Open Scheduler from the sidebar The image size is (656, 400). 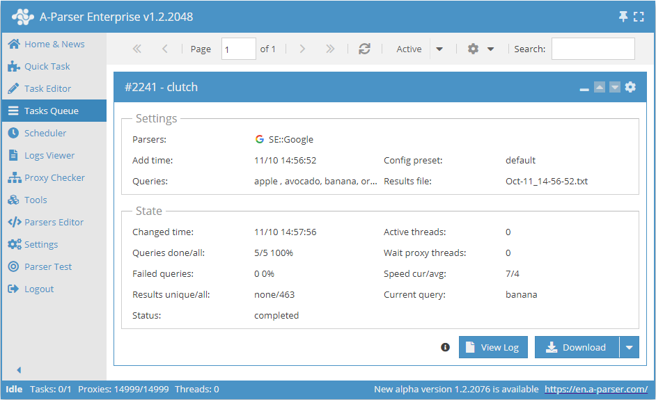pyautogui.click(x=45, y=133)
